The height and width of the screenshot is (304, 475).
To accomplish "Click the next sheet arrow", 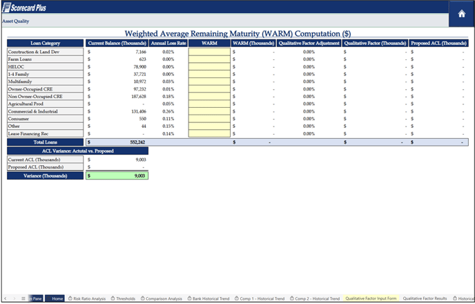I will (x=14, y=298).
